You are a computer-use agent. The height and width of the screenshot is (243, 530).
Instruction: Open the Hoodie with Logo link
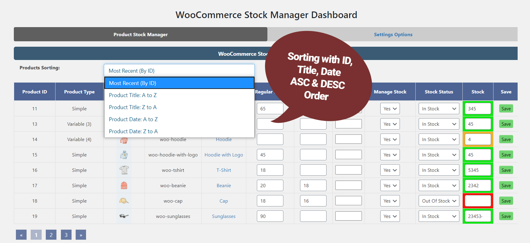(224, 155)
